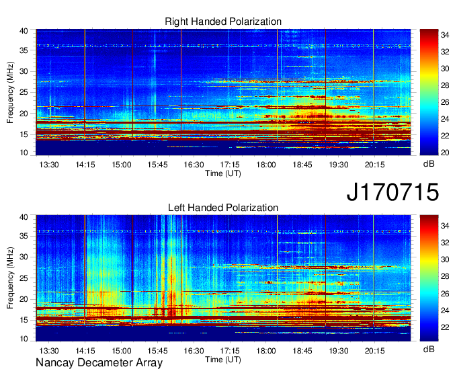The width and height of the screenshot is (457, 371).
Task: Click 25 MHz tick on Right Handed frequency axis
Action: (x=24, y=92)
